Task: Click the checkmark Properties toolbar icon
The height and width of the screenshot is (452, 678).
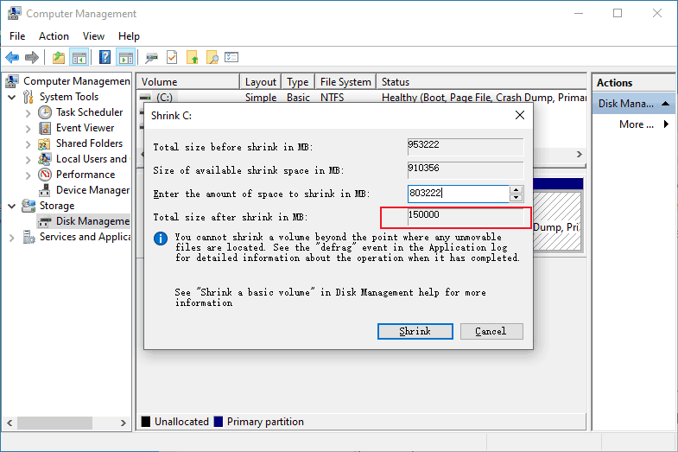Action: (x=172, y=57)
